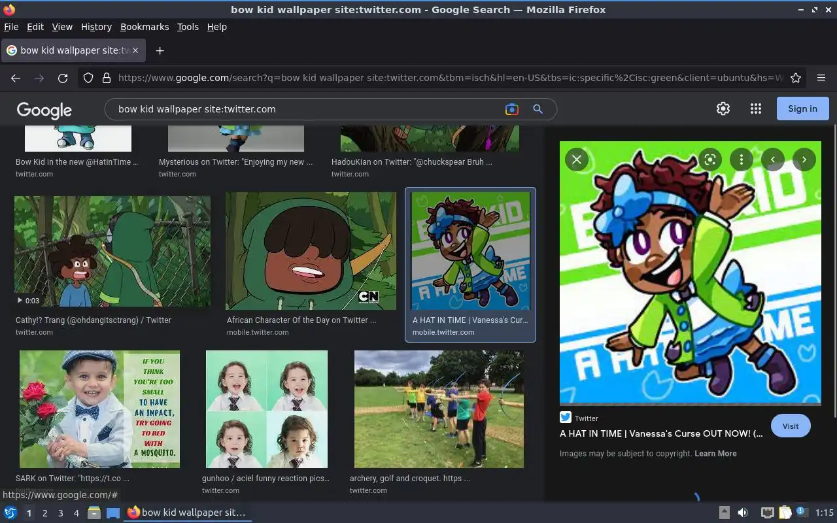Open volume control in system tray
This screenshot has height=523, width=837.
(743, 513)
